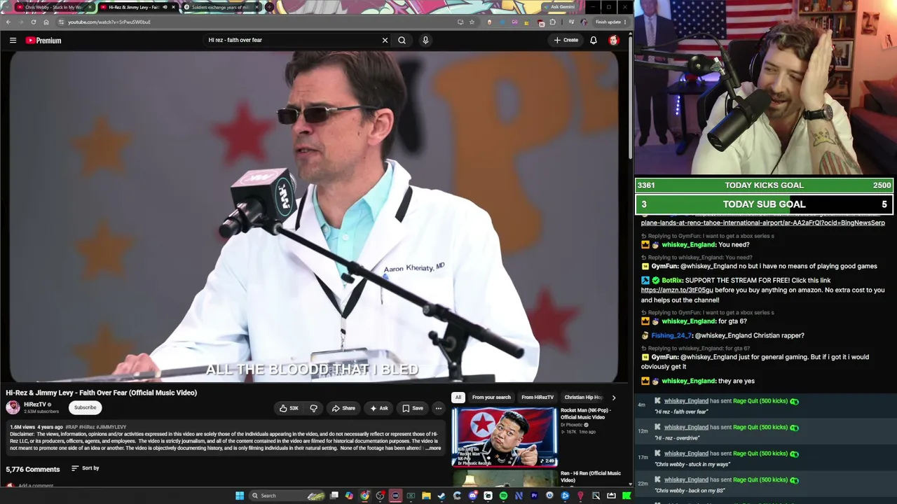Reload the YouTube page
Viewport: 897px width, 504px height.
(x=33, y=22)
